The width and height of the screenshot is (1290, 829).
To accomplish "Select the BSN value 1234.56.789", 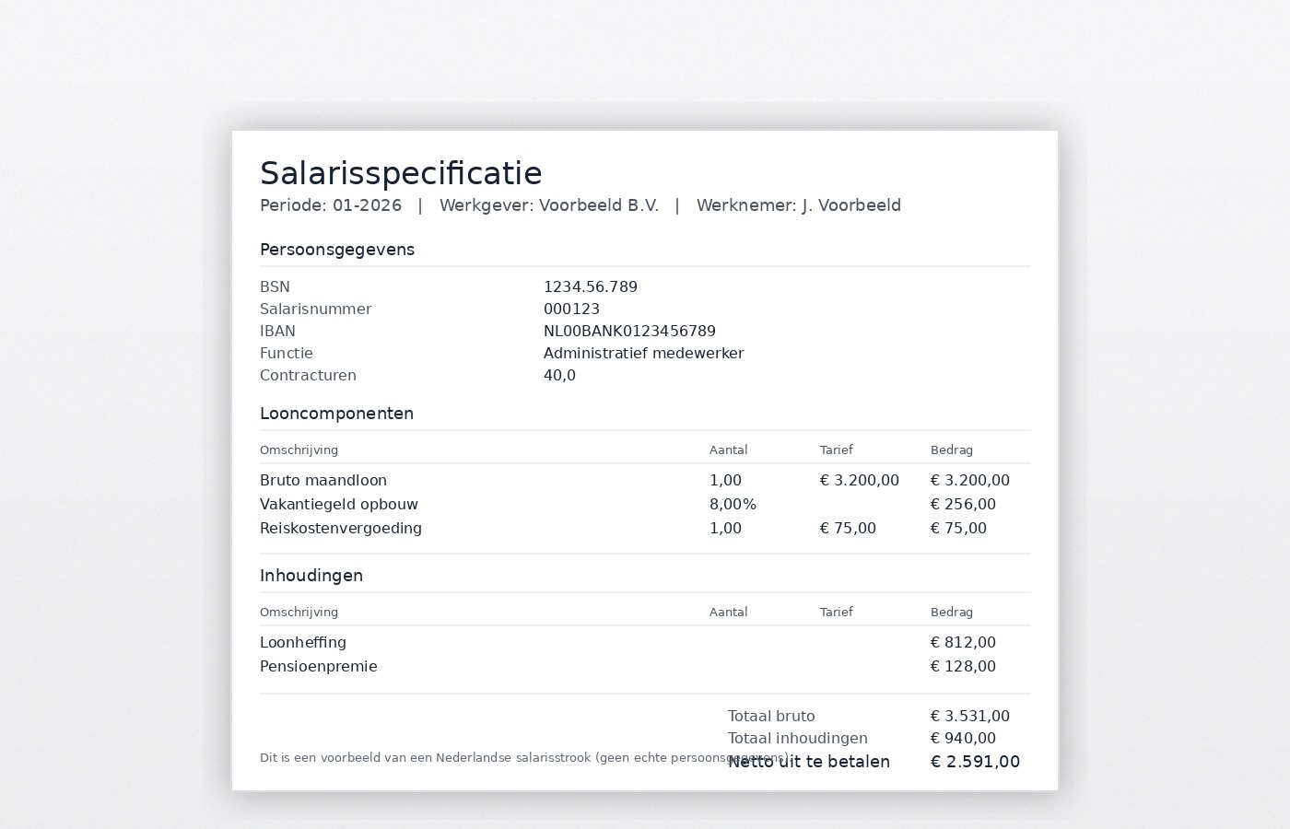I will 591,286.
